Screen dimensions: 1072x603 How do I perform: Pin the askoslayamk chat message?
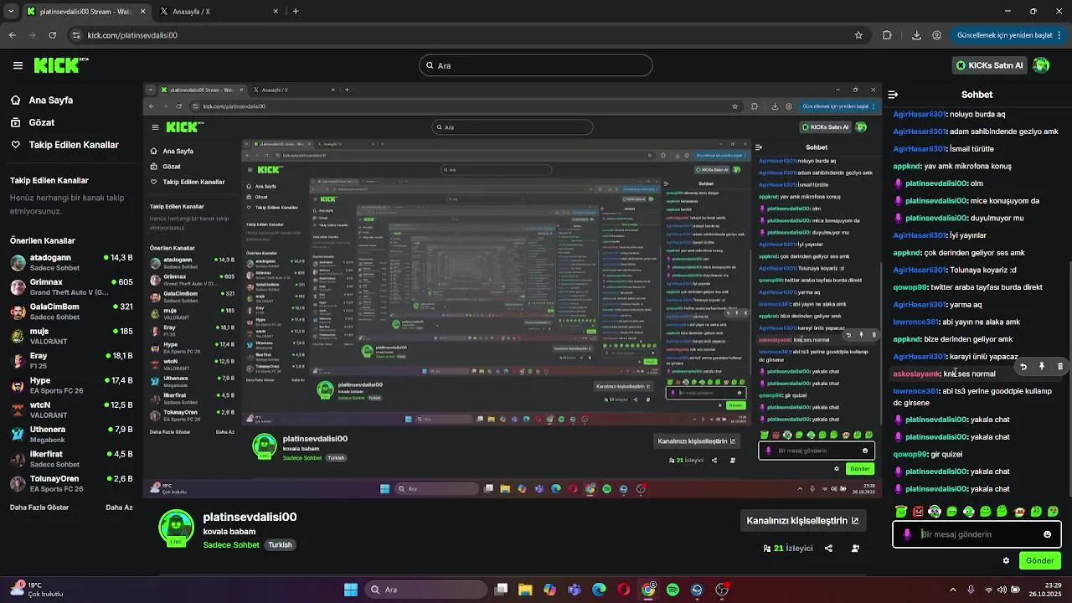[1041, 367]
